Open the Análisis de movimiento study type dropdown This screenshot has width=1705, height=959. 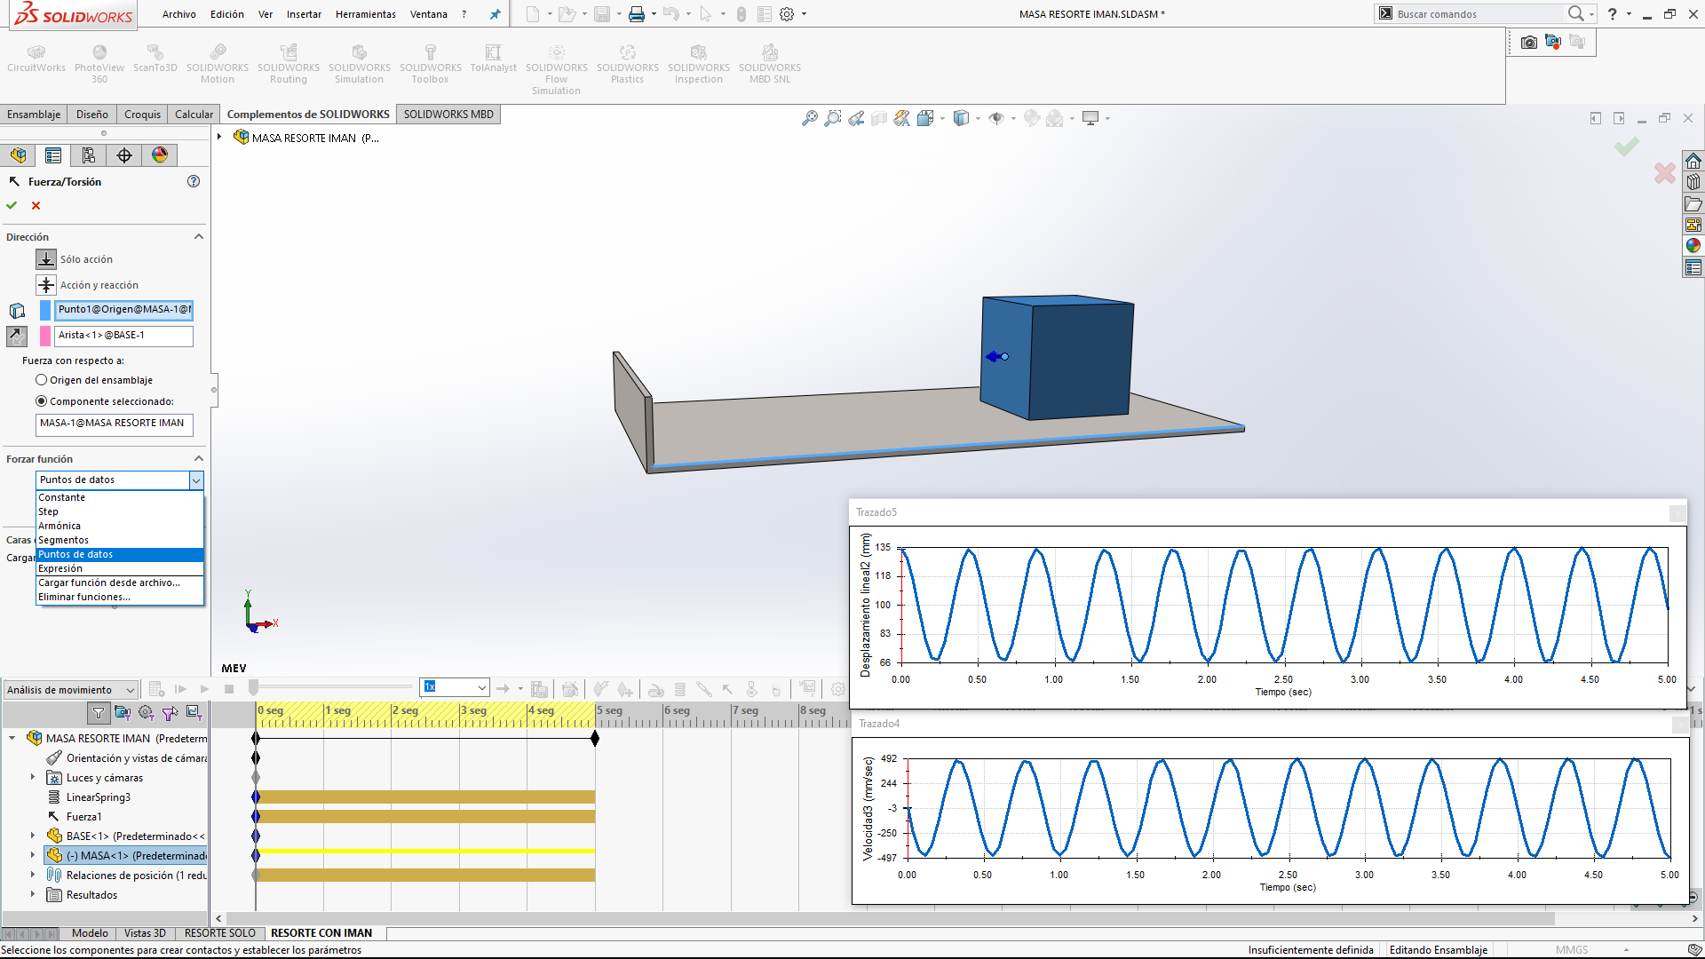(70, 690)
